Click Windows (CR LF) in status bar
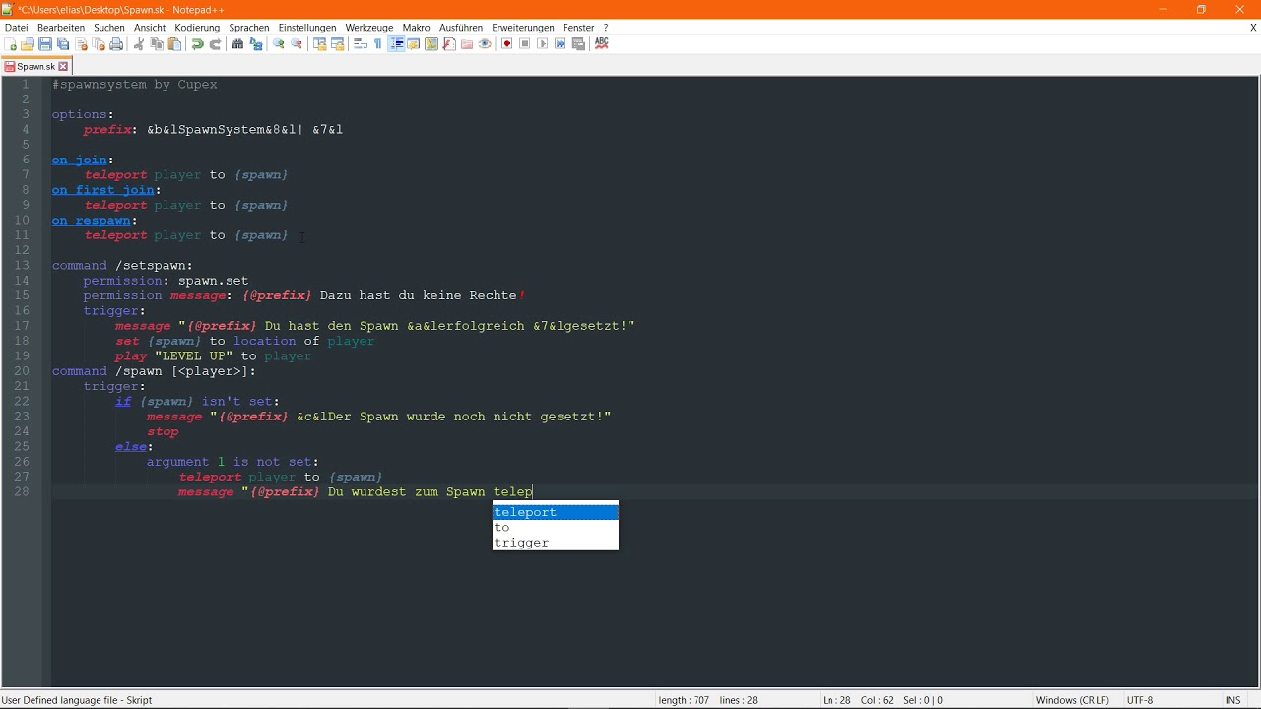The height and width of the screenshot is (709, 1261). click(1072, 700)
